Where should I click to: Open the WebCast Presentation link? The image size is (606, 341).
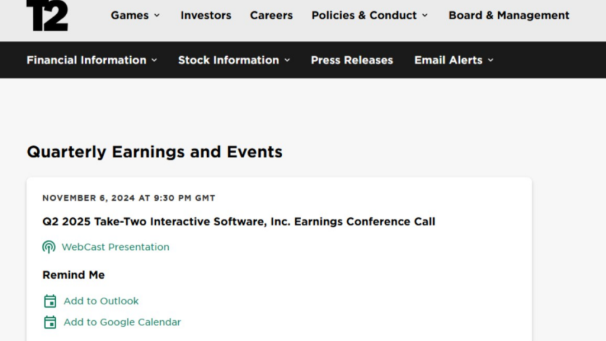point(115,247)
